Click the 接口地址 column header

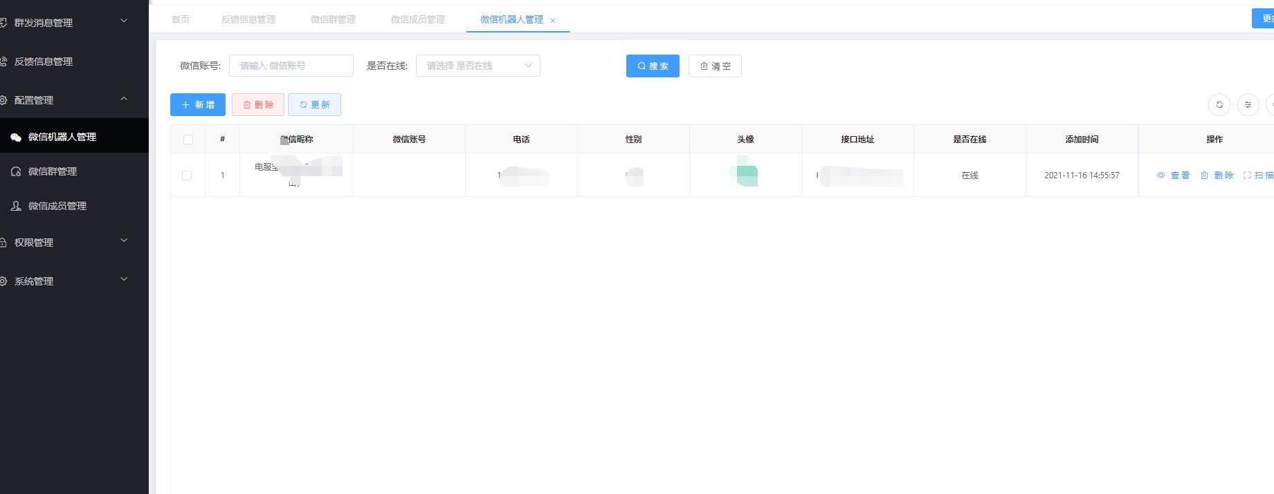[857, 140]
